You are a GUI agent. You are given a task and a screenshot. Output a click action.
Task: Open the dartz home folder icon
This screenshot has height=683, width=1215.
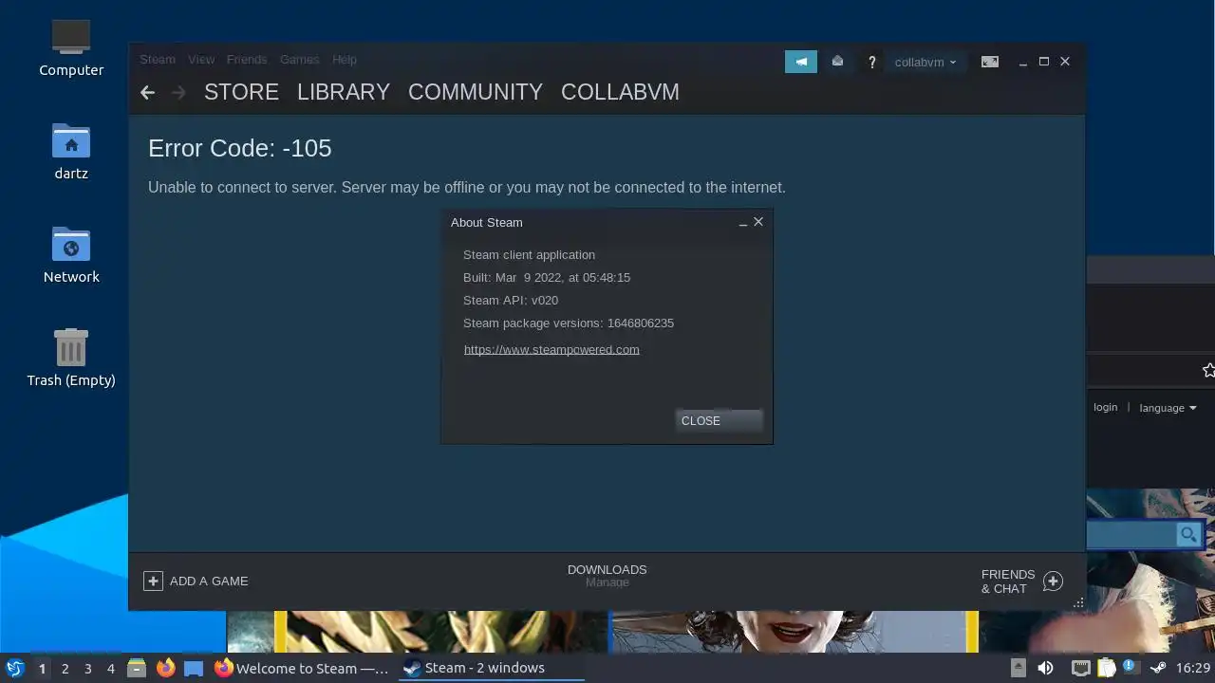tap(71, 152)
